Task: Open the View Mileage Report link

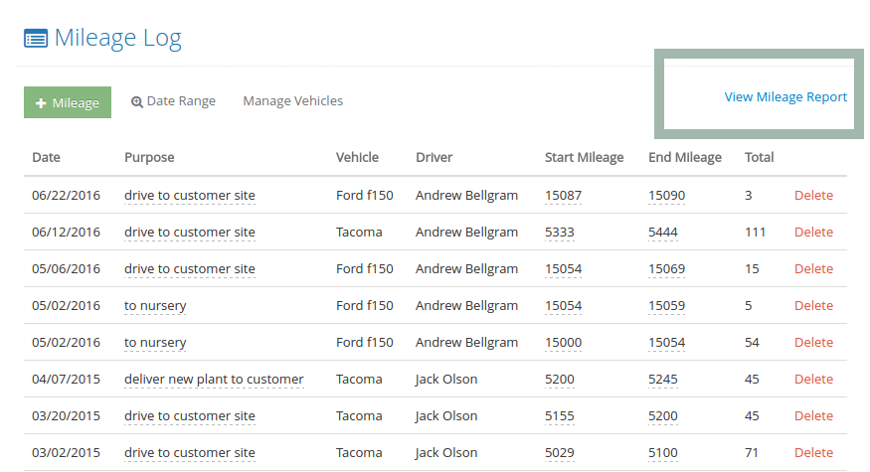Action: [785, 97]
